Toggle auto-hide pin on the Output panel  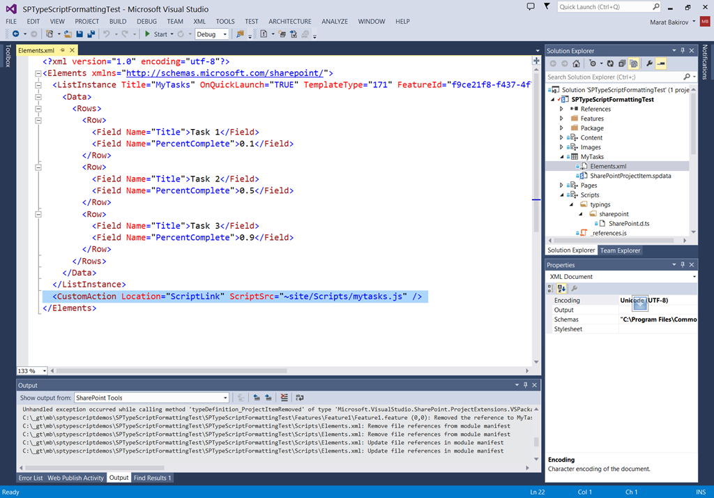pos(526,385)
